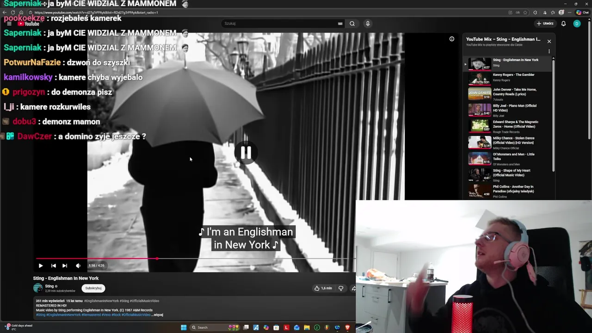This screenshot has height=333, width=592.
Task: Close the YouTube Mix playlist panel
Action: 549,41
